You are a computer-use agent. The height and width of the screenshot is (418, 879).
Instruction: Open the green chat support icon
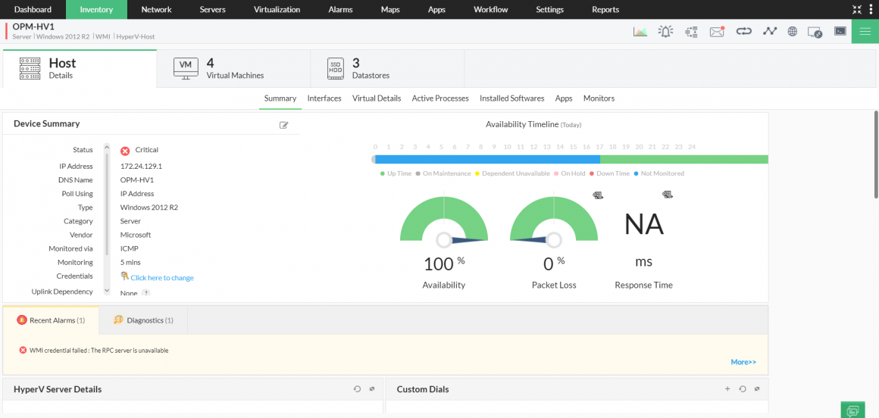852,410
